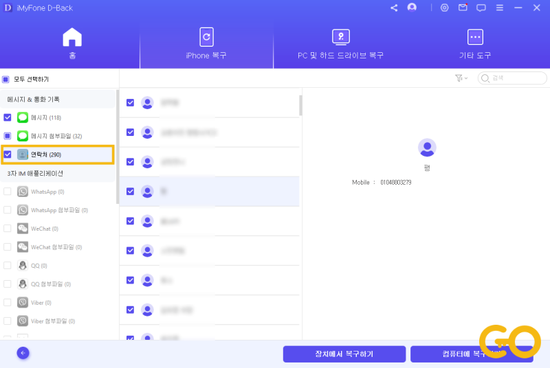550x368 pixels.
Task: Click the WhatsApp 첨부파일 icon
Action: [23, 210]
